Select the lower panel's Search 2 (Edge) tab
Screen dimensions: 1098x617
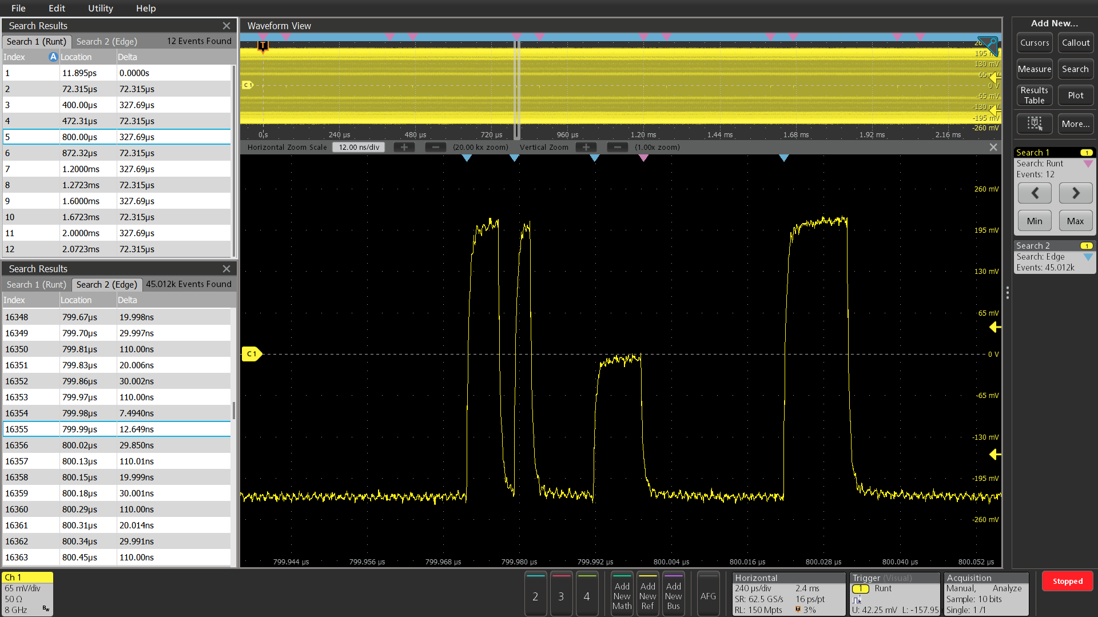point(107,284)
